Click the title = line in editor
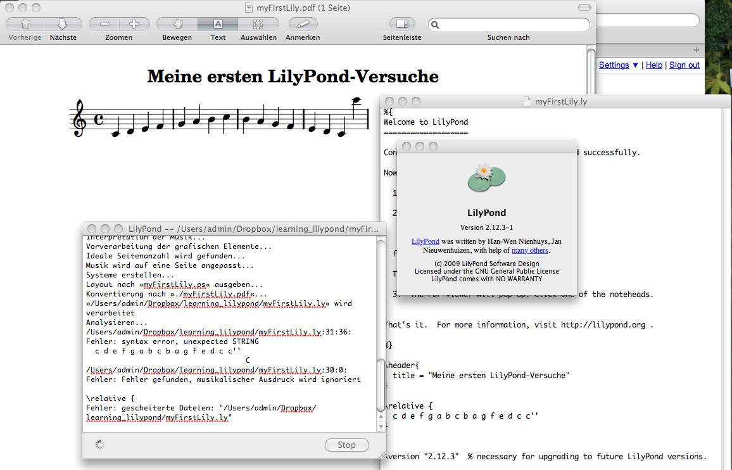732x470 pixels. coord(481,375)
